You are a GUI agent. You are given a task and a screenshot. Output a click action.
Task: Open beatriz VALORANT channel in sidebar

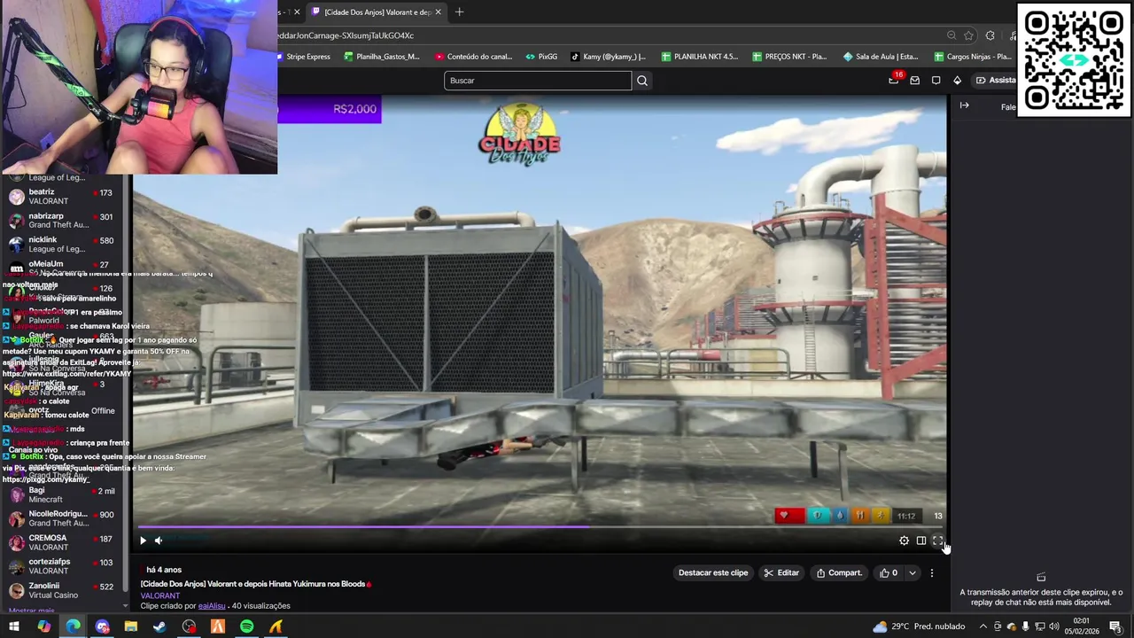pos(62,197)
